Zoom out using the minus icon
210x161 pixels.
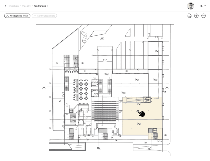click(203, 16)
